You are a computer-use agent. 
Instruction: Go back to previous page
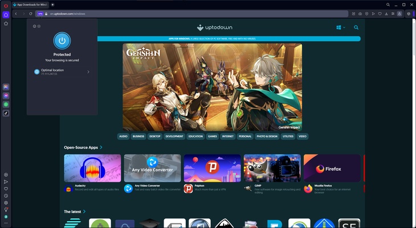pyautogui.click(x=16, y=14)
